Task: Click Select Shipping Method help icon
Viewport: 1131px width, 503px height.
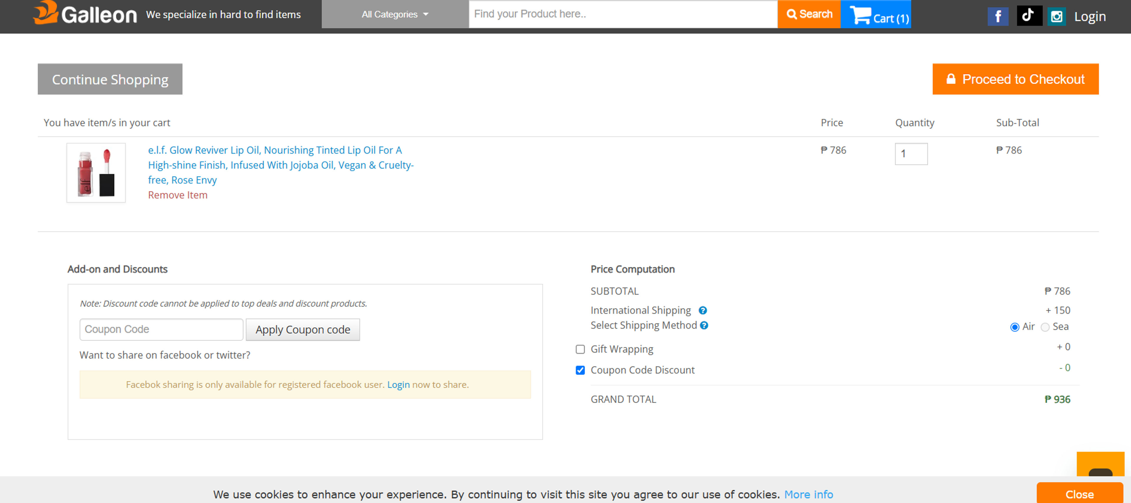Action: point(704,325)
